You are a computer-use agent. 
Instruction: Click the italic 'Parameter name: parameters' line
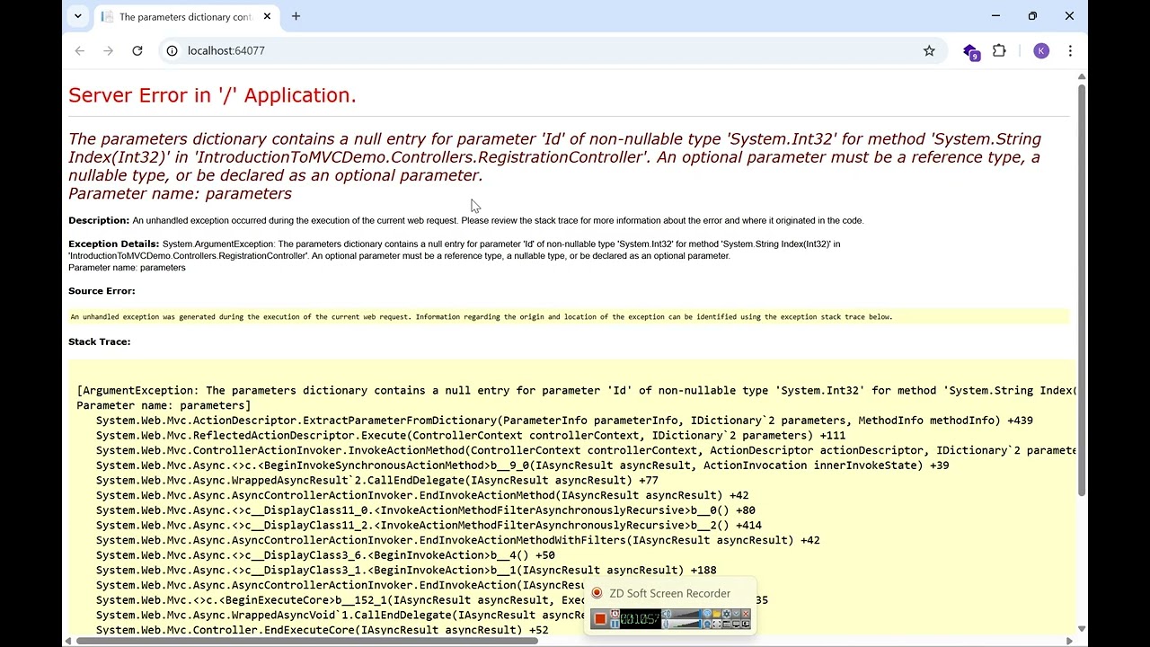[180, 193]
